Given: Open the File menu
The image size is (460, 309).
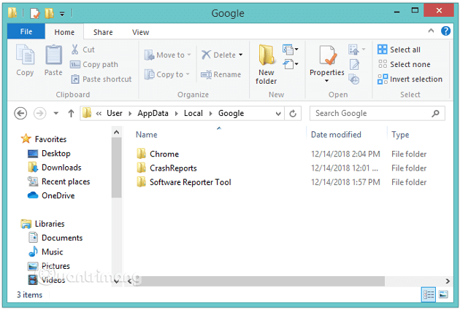Looking at the screenshot, I should point(26,32).
